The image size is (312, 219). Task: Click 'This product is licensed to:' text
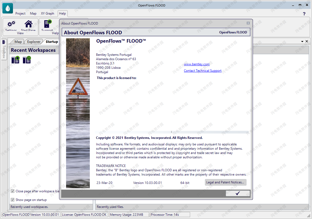[x=116, y=78]
